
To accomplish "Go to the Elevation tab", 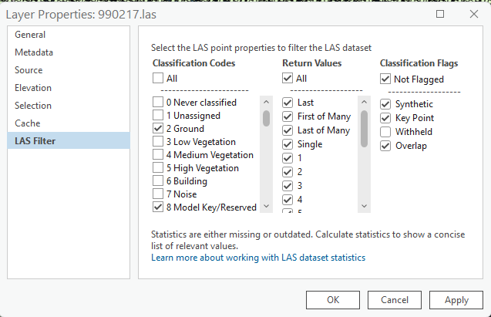I will coord(33,88).
